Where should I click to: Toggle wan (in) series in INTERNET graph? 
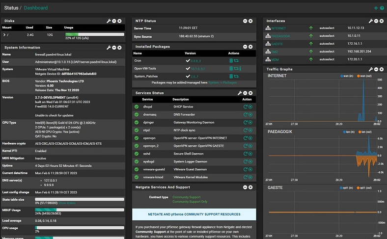[349, 76]
